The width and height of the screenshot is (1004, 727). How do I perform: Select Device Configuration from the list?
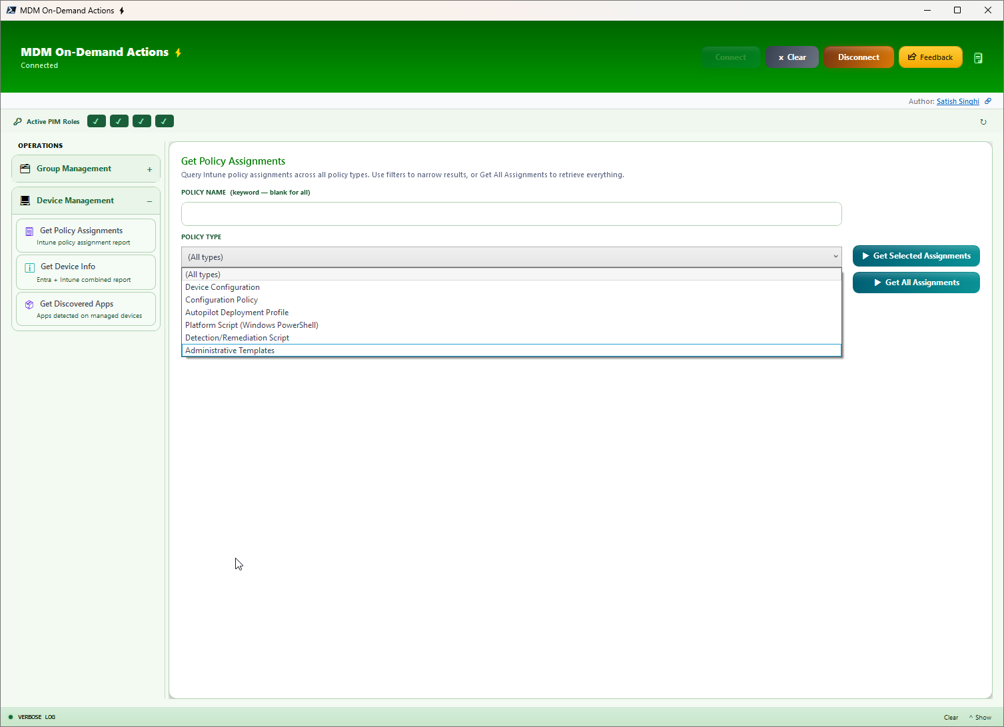click(222, 287)
